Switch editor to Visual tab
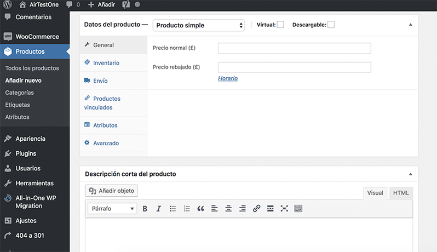 375,193
